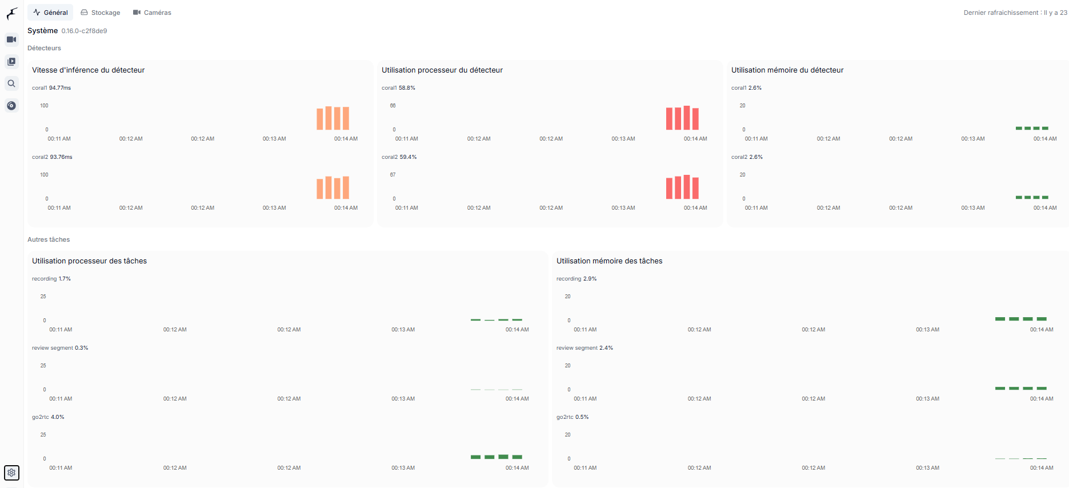Select the Général tab
Image resolution: width=1069 pixels, height=488 pixels.
tap(50, 13)
